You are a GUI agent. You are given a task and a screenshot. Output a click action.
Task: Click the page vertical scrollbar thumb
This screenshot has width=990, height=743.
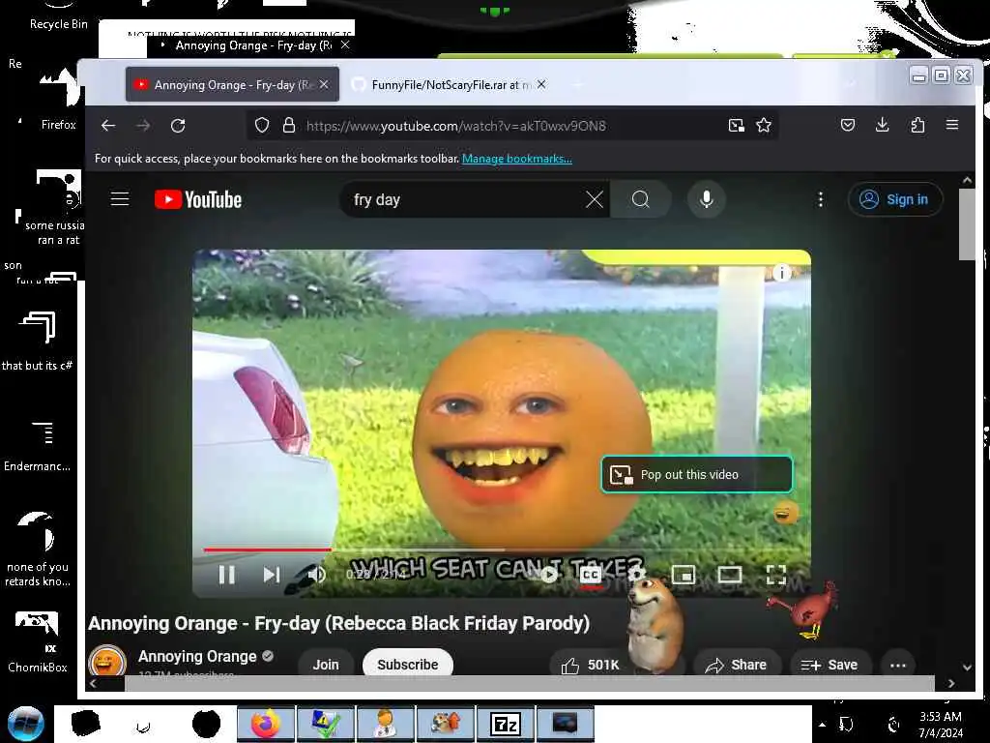point(967,223)
